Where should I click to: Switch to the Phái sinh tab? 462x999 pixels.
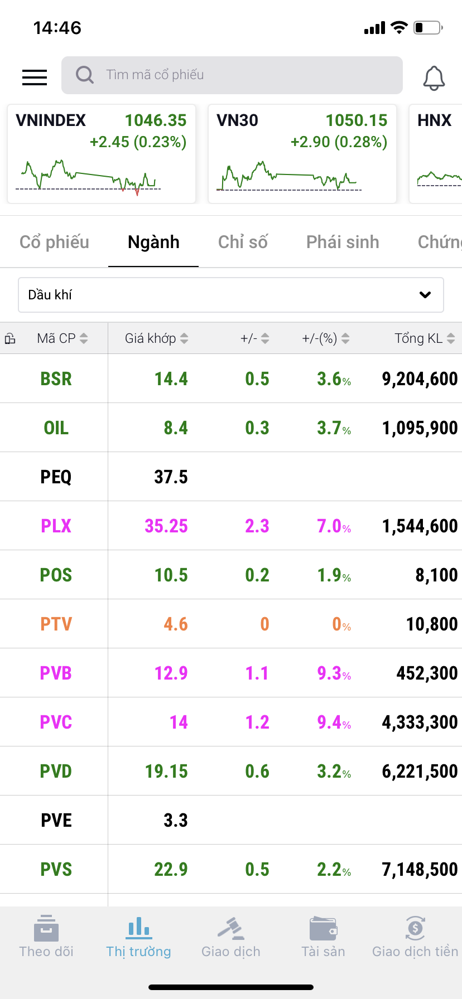[x=343, y=242]
